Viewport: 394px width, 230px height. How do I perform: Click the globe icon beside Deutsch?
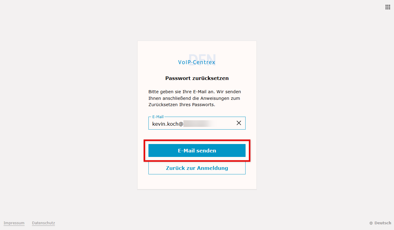click(x=371, y=223)
